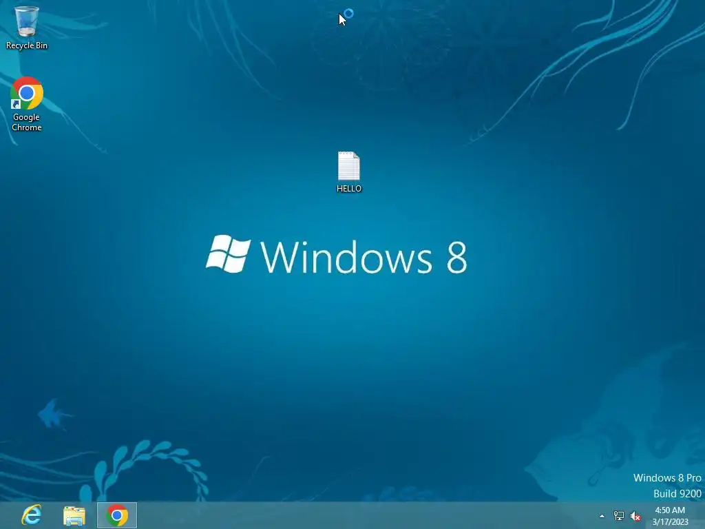Select the HELLO text file icon
705x529 pixels.
(x=349, y=172)
